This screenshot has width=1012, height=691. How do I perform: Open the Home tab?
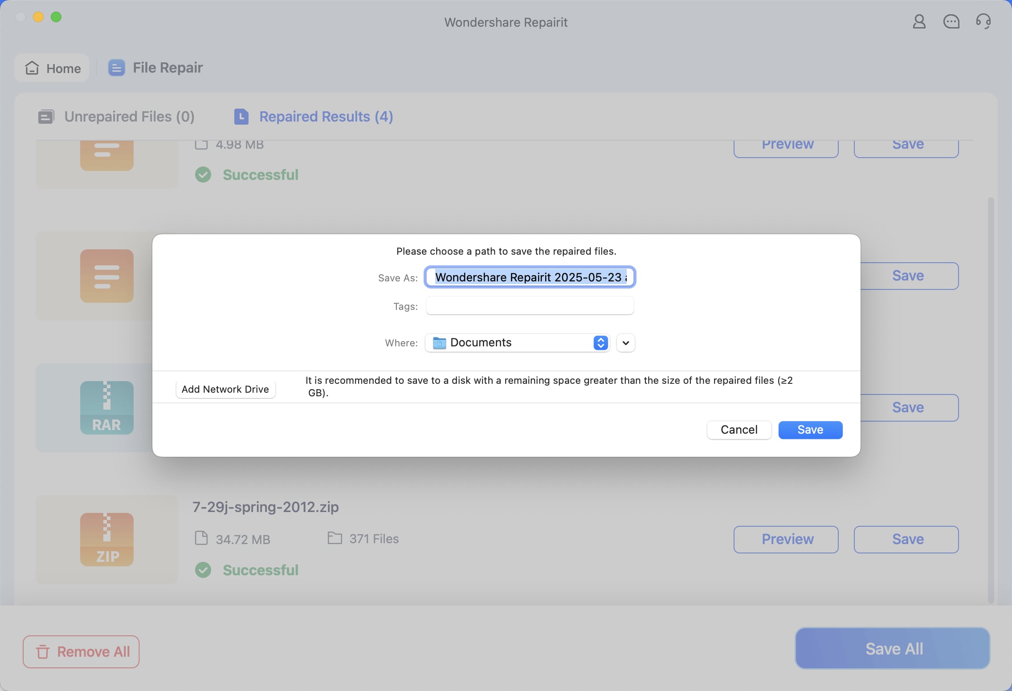pyautogui.click(x=52, y=68)
